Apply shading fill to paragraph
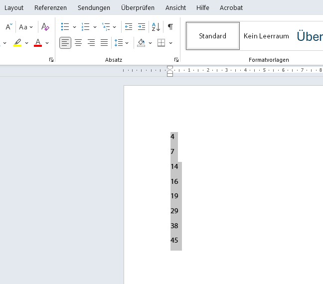 (141, 43)
